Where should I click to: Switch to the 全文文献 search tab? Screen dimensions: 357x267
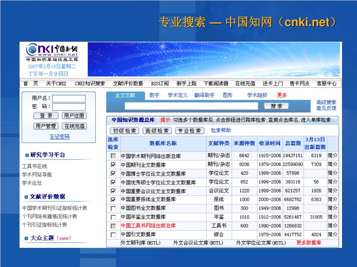pyautogui.click(x=125, y=95)
